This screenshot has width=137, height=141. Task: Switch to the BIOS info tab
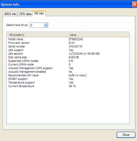(10, 14)
